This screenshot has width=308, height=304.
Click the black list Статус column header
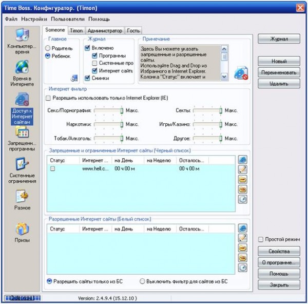[x=63, y=160]
